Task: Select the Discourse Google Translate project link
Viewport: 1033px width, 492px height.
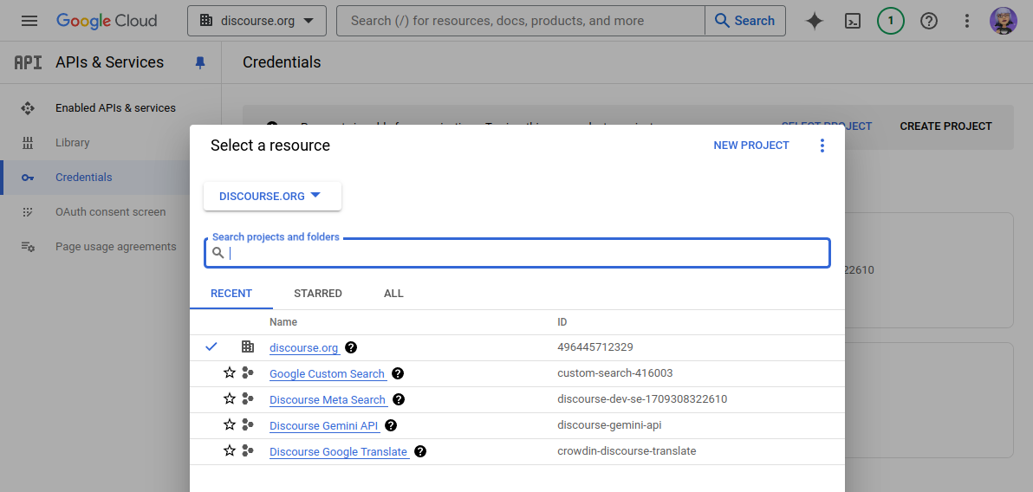Action: (x=338, y=452)
